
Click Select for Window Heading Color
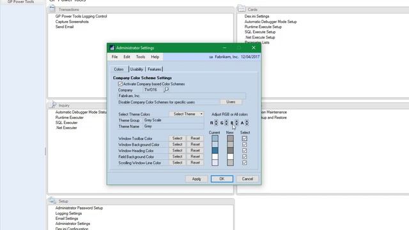click(x=178, y=151)
